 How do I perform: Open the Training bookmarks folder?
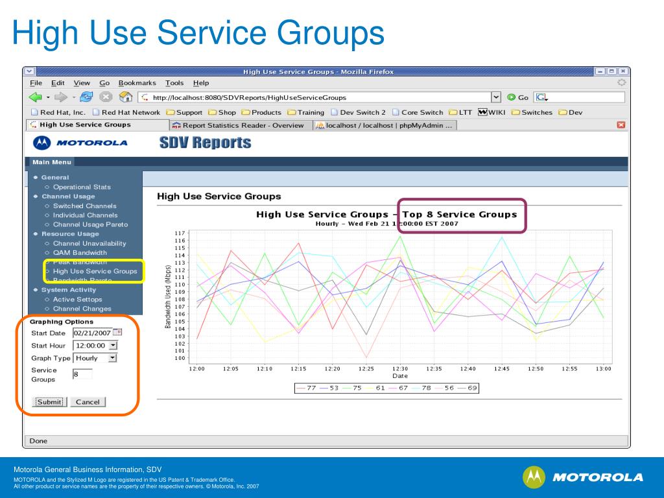coord(306,112)
